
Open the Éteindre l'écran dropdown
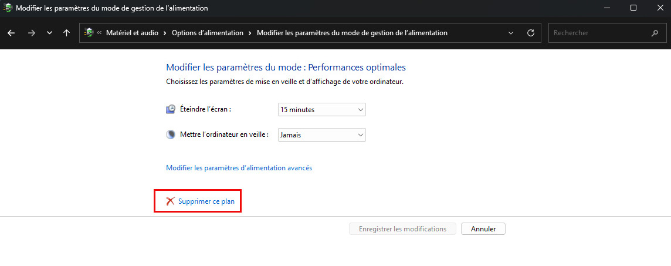tap(321, 110)
